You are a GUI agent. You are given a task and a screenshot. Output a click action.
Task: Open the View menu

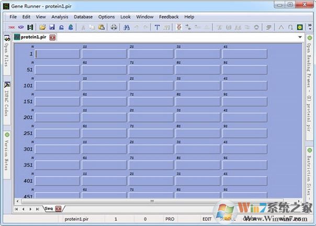click(41, 17)
